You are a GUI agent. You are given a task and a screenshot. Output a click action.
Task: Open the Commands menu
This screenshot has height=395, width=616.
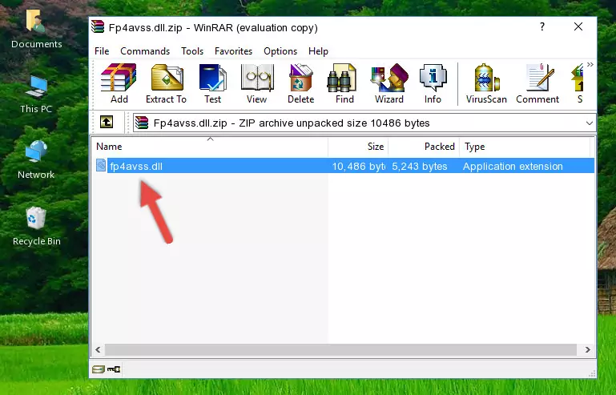145,51
